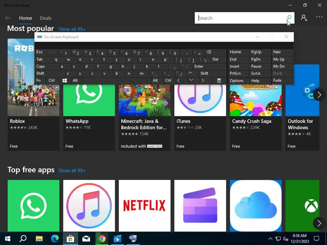This screenshot has width=327, height=245.
Task: Open the Windows Start button
Action: click(x=8, y=239)
